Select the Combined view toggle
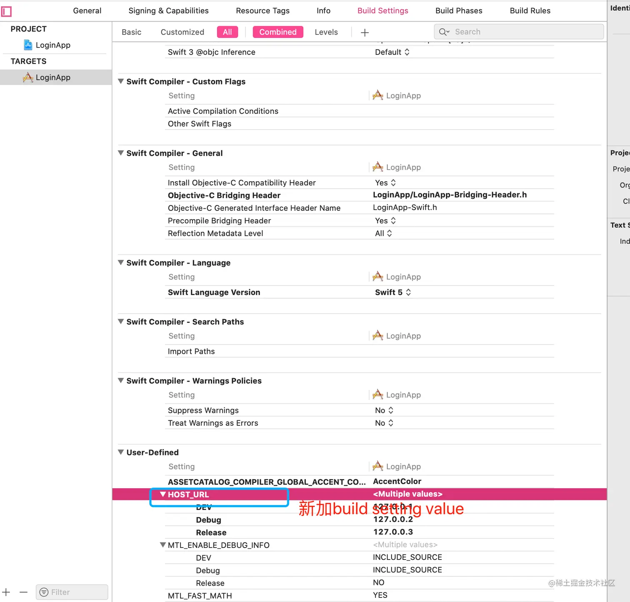 coord(278,32)
